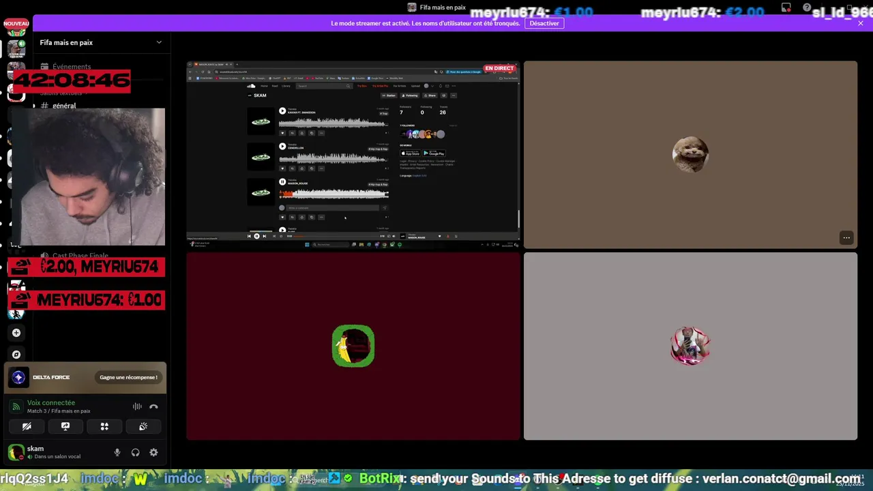Open user settings gear icon
The height and width of the screenshot is (491, 873).
[153, 452]
